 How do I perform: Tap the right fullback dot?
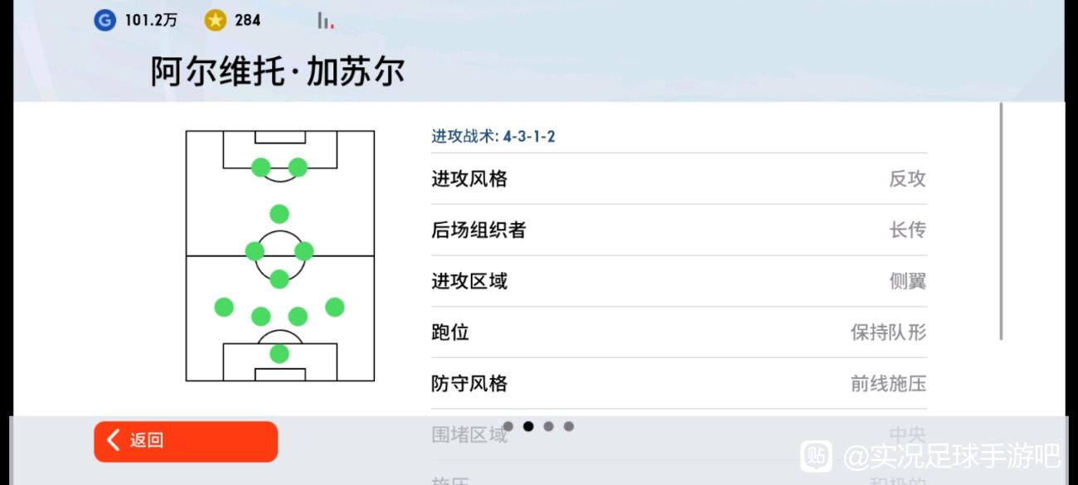(x=335, y=308)
